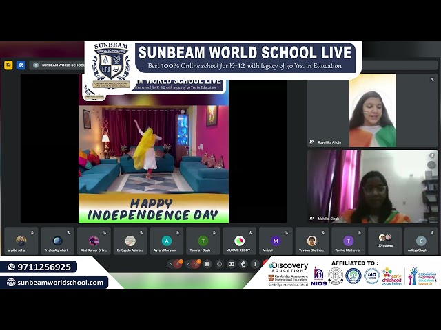Click the sunbeamworldschool.com website label

pos(60,283)
